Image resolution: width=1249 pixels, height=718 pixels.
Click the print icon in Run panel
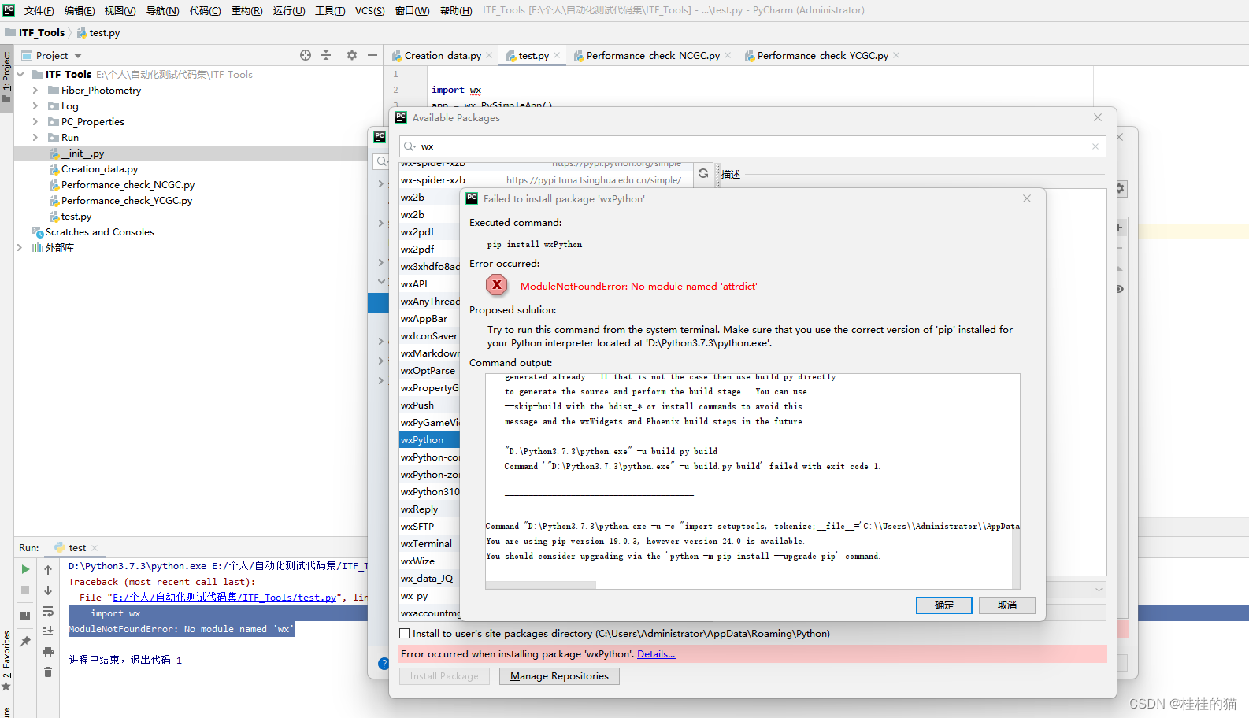coord(48,652)
